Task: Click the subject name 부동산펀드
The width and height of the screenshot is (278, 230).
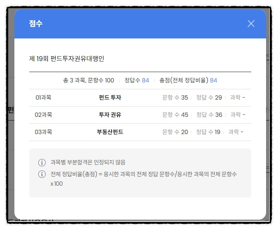Action: [110, 132]
